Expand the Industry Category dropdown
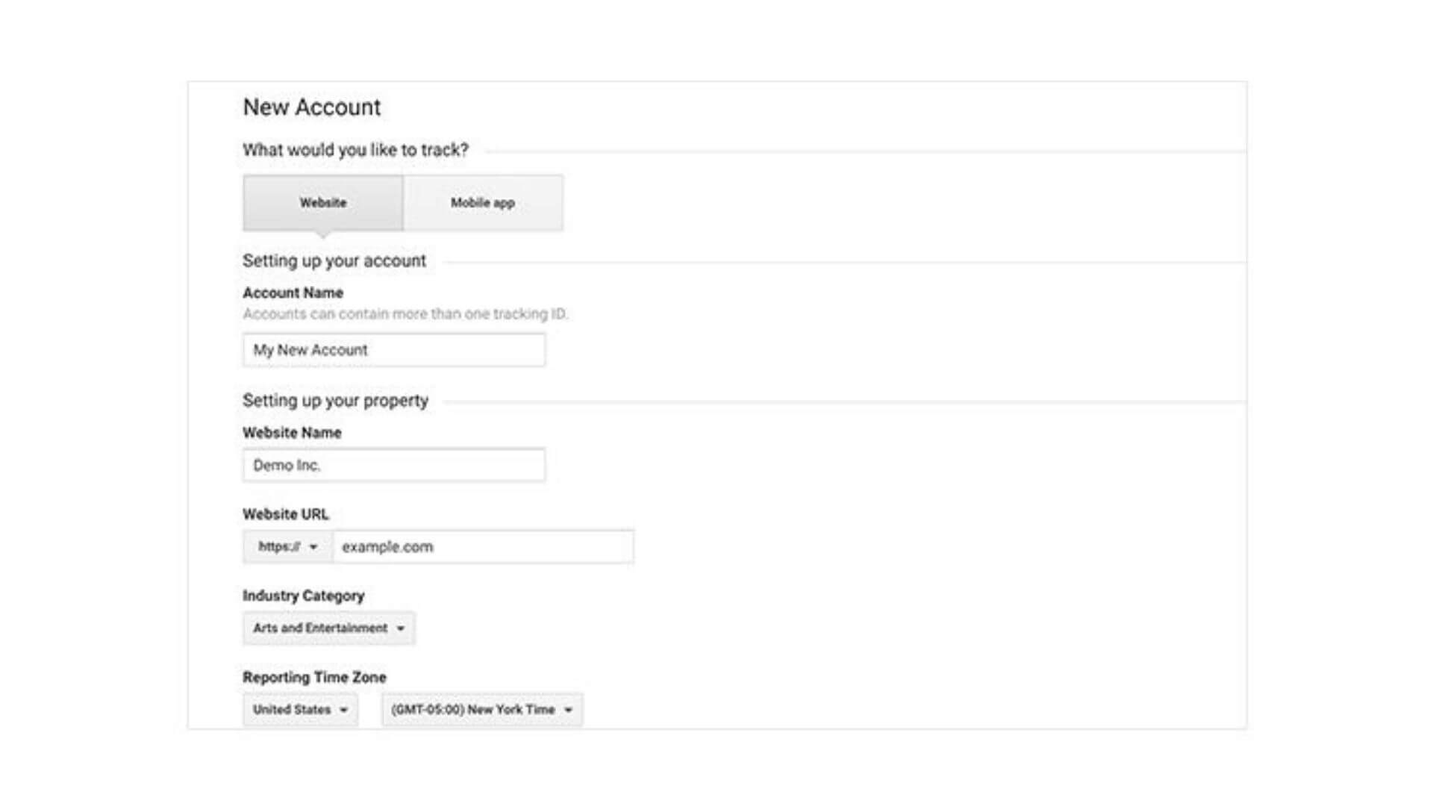 (329, 628)
